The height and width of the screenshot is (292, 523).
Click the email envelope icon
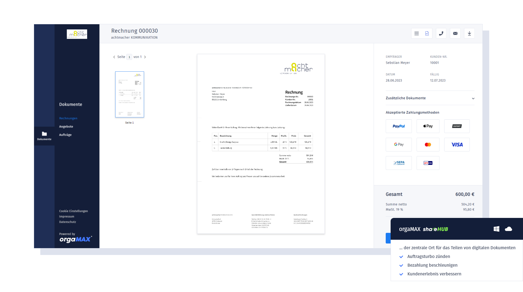[455, 34]
